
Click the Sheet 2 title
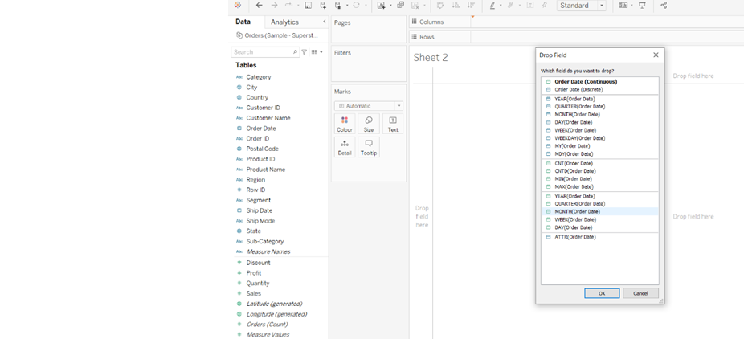click(x=431, y=57)
